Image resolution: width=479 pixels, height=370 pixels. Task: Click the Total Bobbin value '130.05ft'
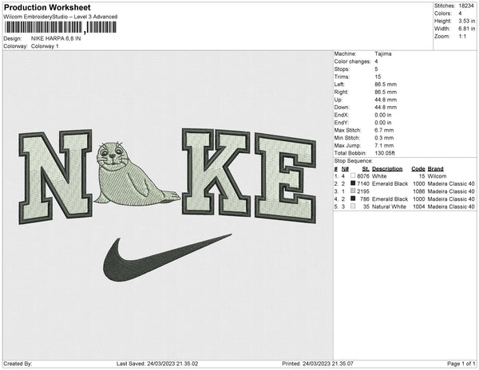tap(385, 153)
